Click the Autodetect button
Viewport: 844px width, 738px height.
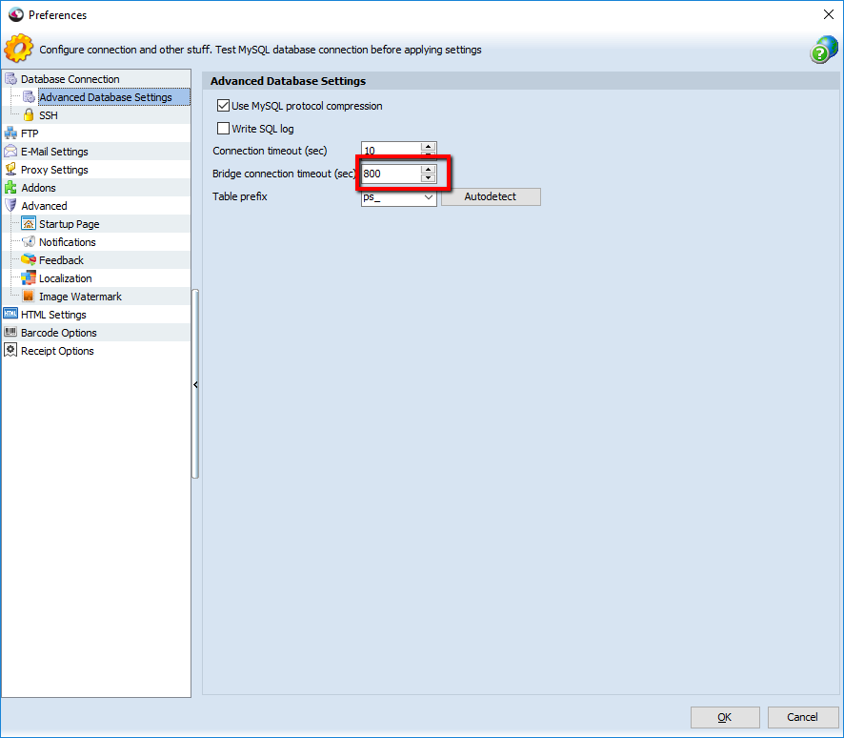point(491,196)
